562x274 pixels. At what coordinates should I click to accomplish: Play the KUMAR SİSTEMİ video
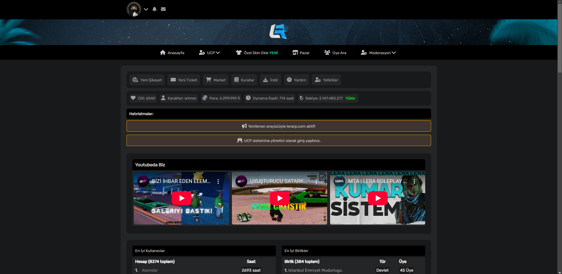pos(377,198)
